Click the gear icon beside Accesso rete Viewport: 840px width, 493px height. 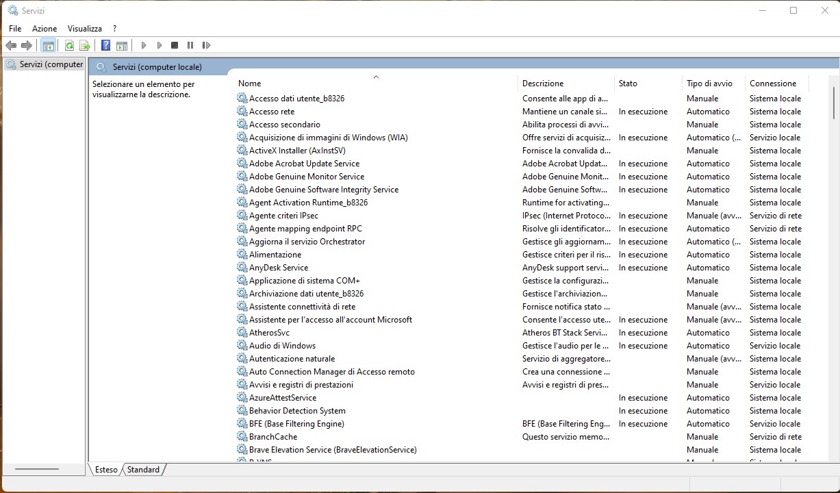[242, 112]
